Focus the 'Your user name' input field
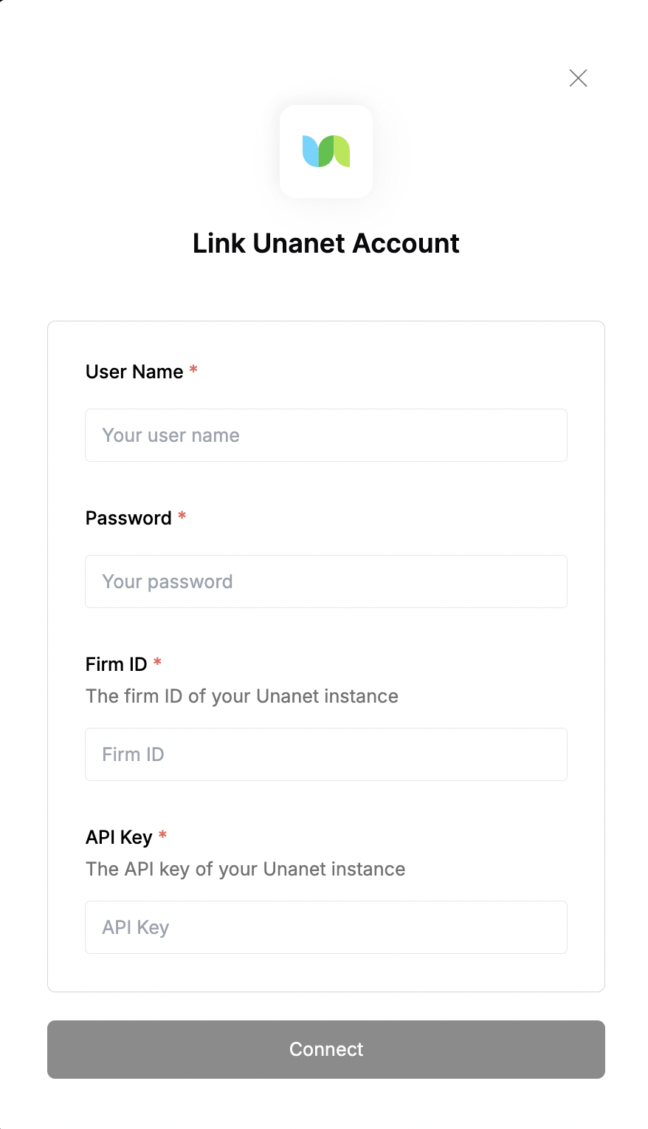648x1129 pixels. tap(326, 435)
